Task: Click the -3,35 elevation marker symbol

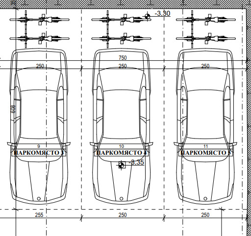Action: point(121,165)
